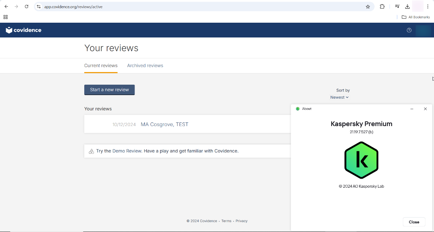
Task: Click the Covidence logo
Action: (24, 30)
